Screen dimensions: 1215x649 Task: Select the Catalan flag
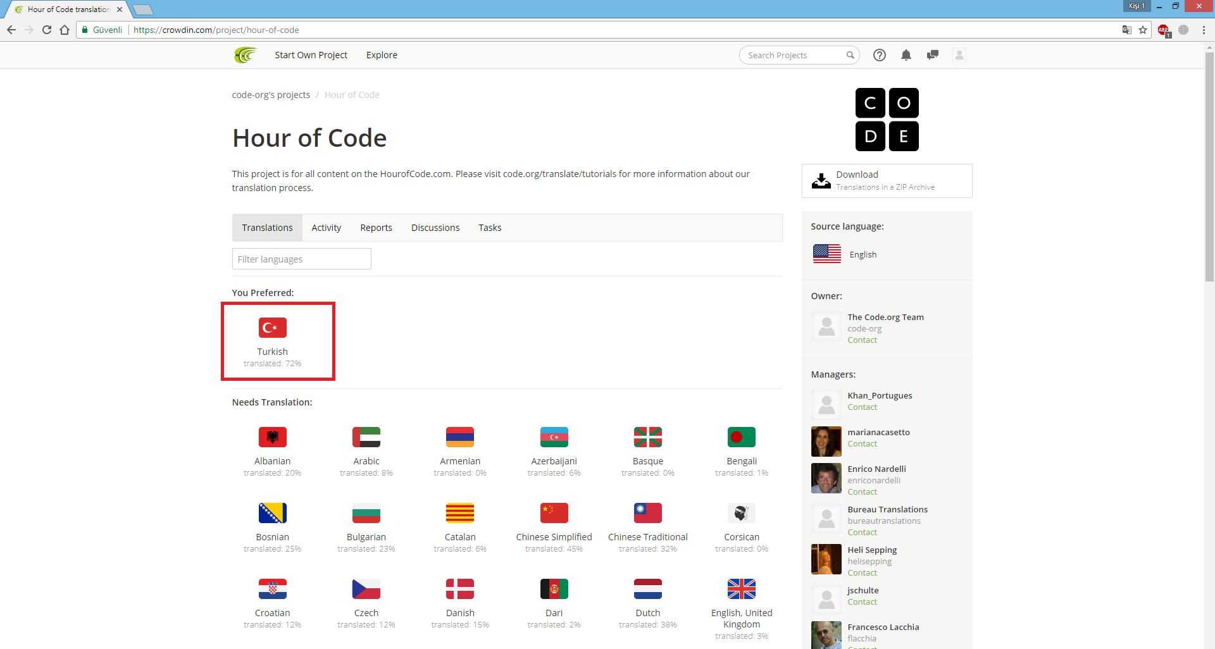460,513
